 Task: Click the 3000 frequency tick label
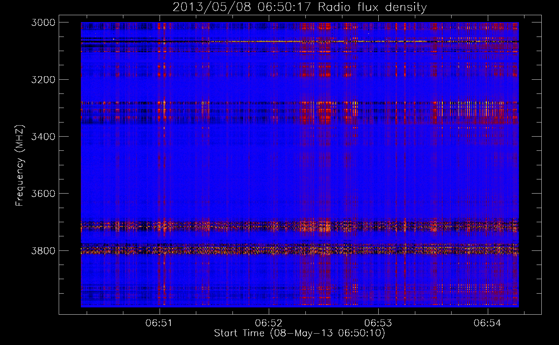click(x=43, y=22)
